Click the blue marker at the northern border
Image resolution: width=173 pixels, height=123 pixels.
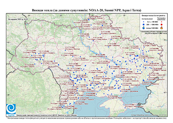tap(89, 19)
